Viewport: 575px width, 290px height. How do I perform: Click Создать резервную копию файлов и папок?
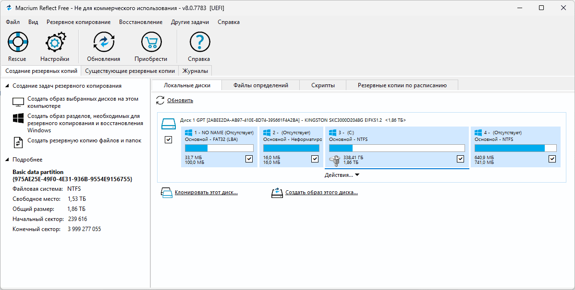pos(85,140)
